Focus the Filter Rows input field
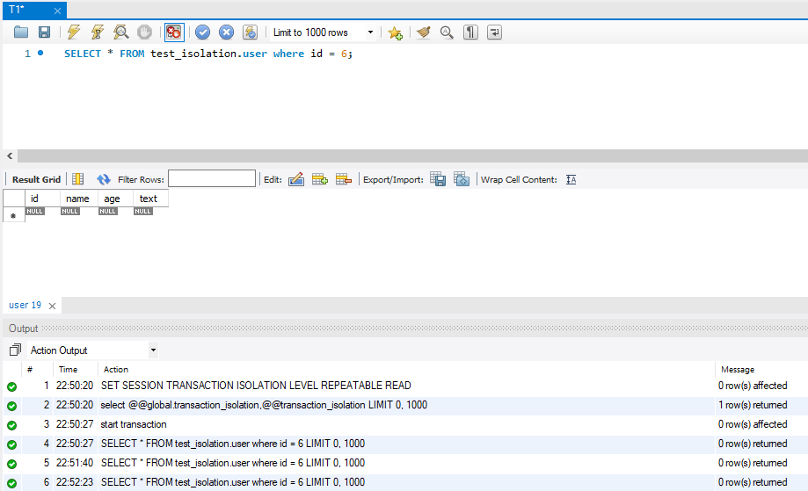 pos(212,178)
